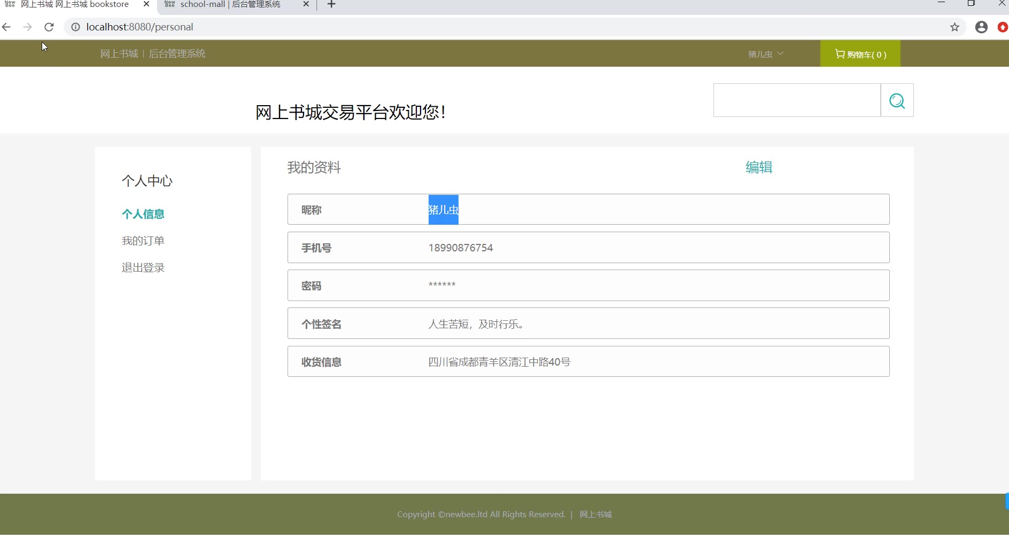
Task: Click the address bar URL localhost:8080/personal
Action: coord(139,27)
